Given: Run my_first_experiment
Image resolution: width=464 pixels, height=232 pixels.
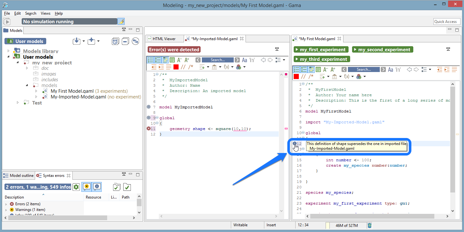Looking at the screenshot, I should click(321, 50).
